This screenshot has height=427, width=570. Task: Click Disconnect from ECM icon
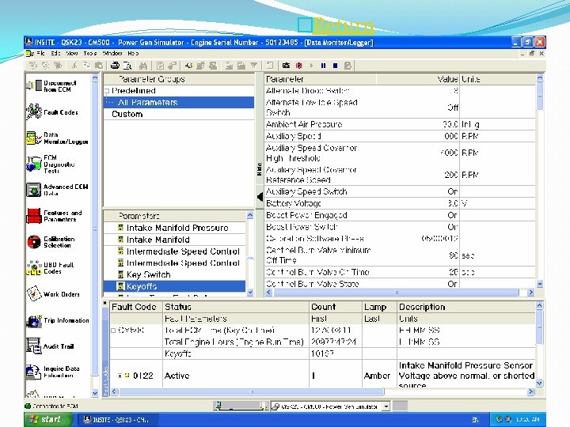click(33, 85)
